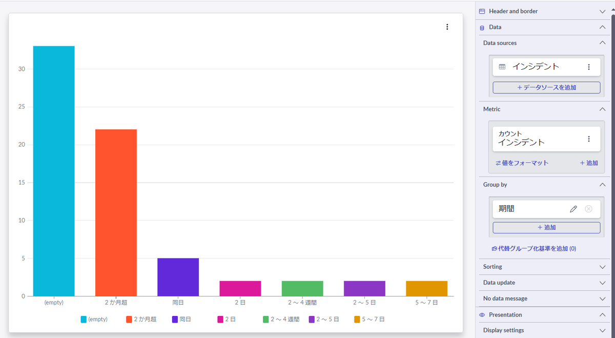Image resolution: width=615 pixels, height=338 pixels.
Task: Select the カウント インシデント metric card
Action: coord(546,139)
